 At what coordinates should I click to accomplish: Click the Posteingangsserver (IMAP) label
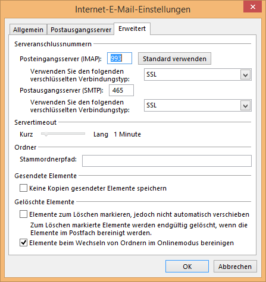[61, 59]
